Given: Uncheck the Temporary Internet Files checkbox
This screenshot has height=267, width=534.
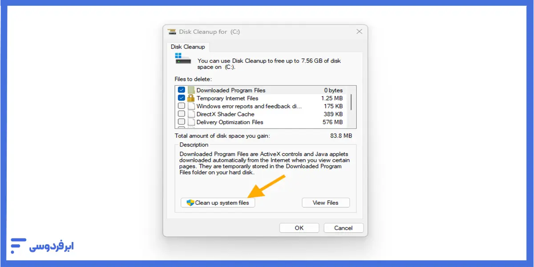Looking at the screenshot, I should (182, 98).
